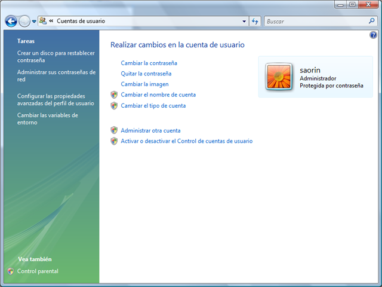This screenshot has width=382, height=287.
Task: Click the shield icon beside Control parental
Action: [x=11, y=271]
